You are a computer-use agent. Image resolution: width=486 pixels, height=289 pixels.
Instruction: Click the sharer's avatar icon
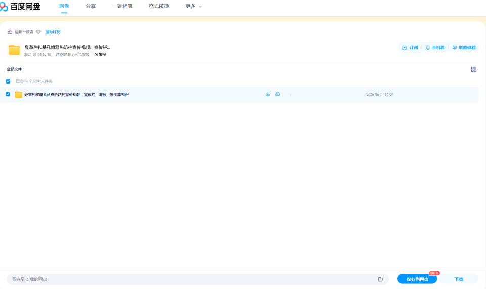pos(10,32)
